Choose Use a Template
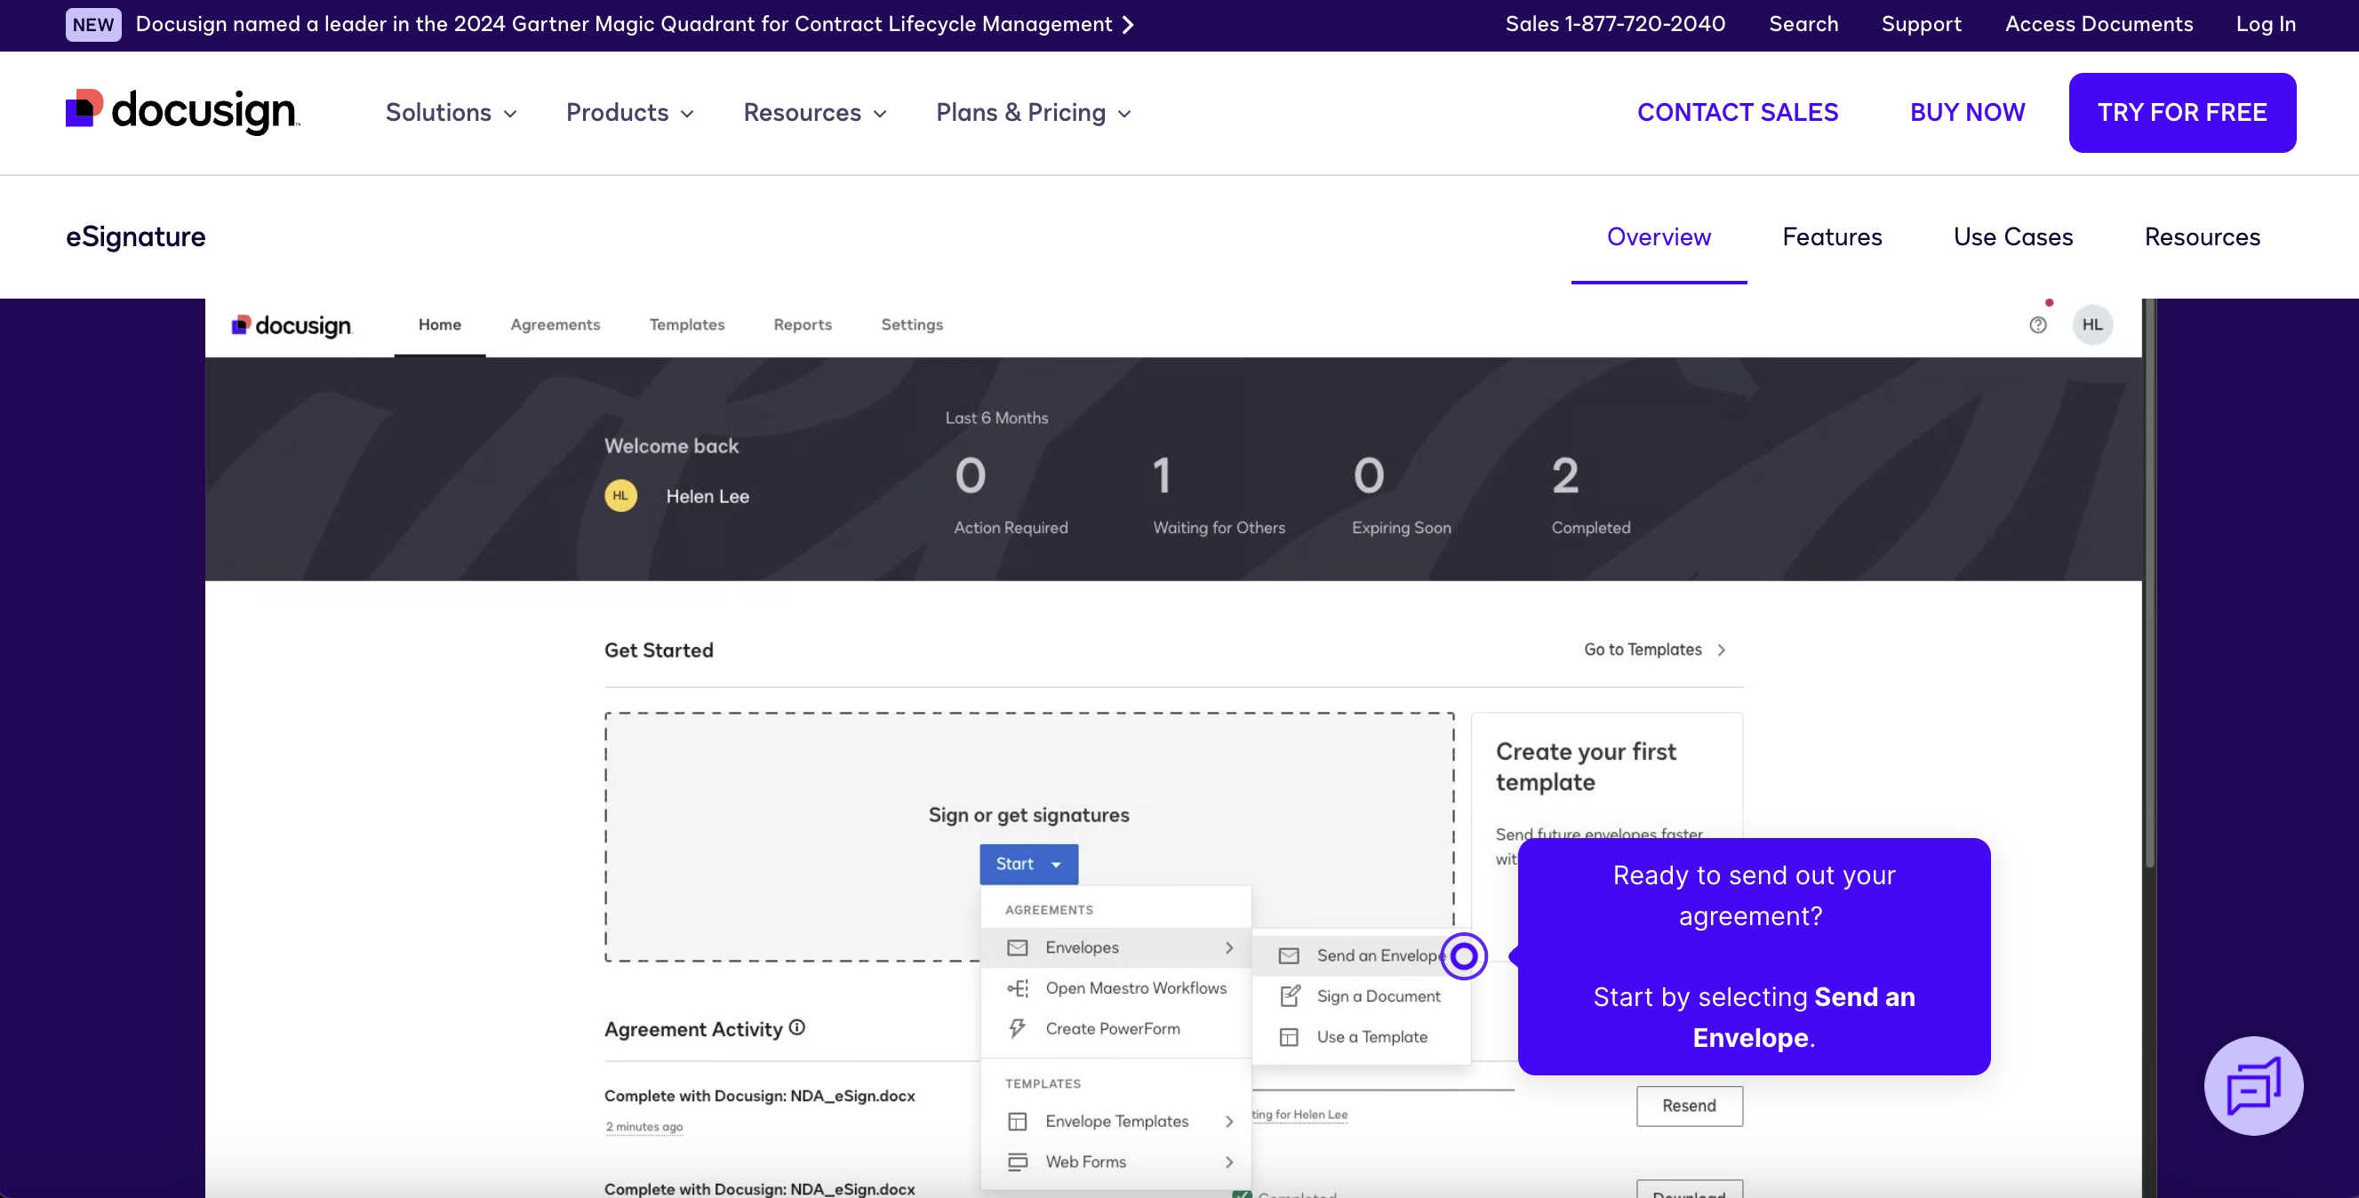Image resolution: width=2359 pixels, height=1198 pixels. pyautogui.click(x=1361, y=1037)
